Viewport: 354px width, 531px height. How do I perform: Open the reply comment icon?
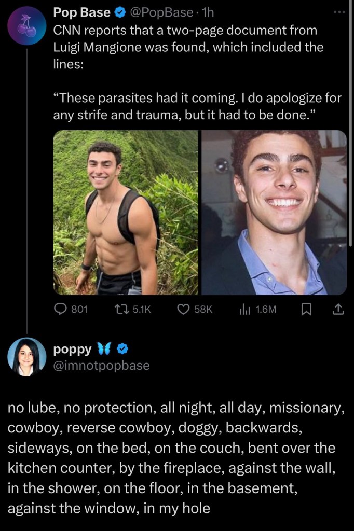pos(61,310)
